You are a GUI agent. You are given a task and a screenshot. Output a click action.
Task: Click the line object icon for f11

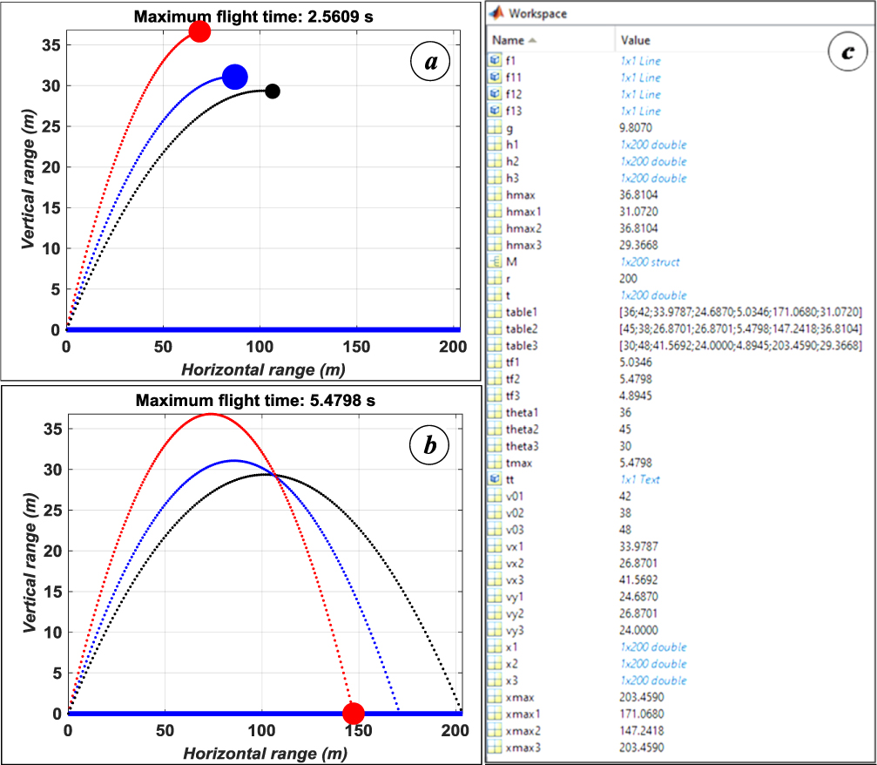point(495,77)
